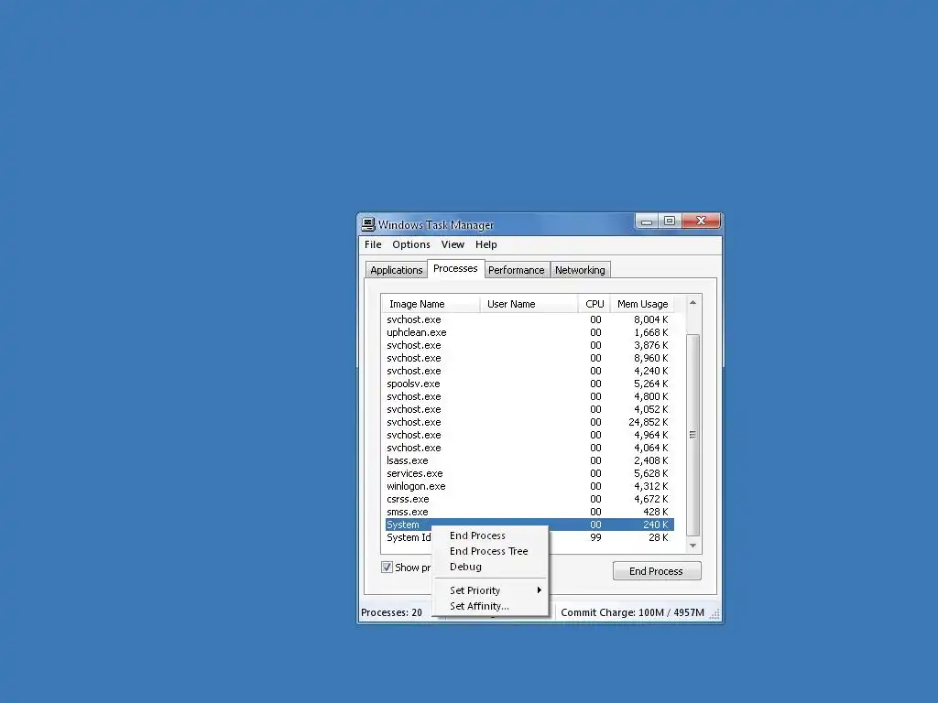Open the File menu

[373, 244]
